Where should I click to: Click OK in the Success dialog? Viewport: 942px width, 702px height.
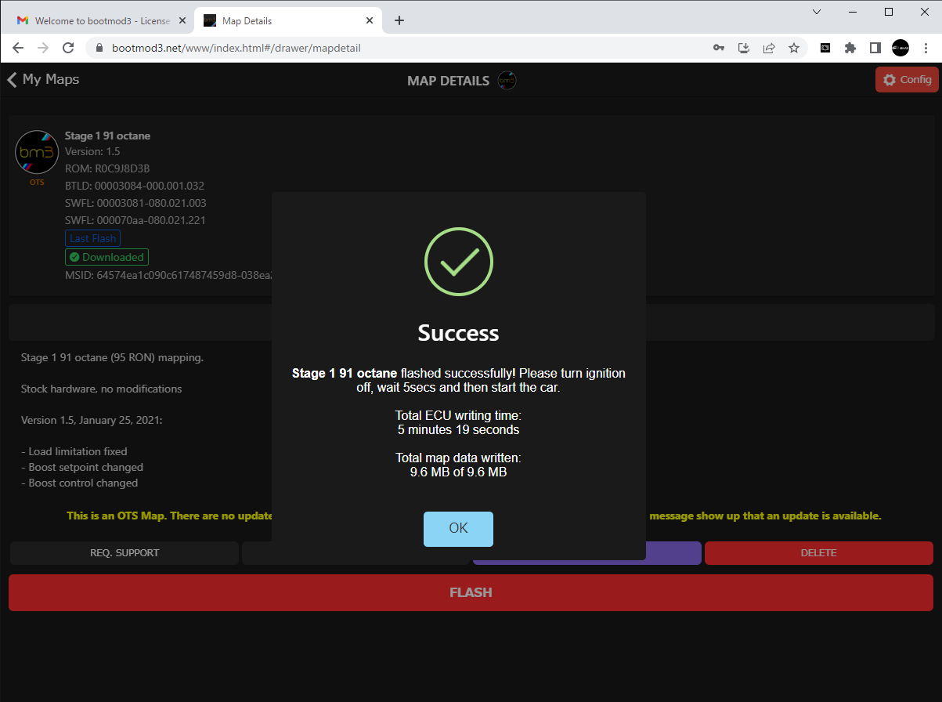[458, 529]
